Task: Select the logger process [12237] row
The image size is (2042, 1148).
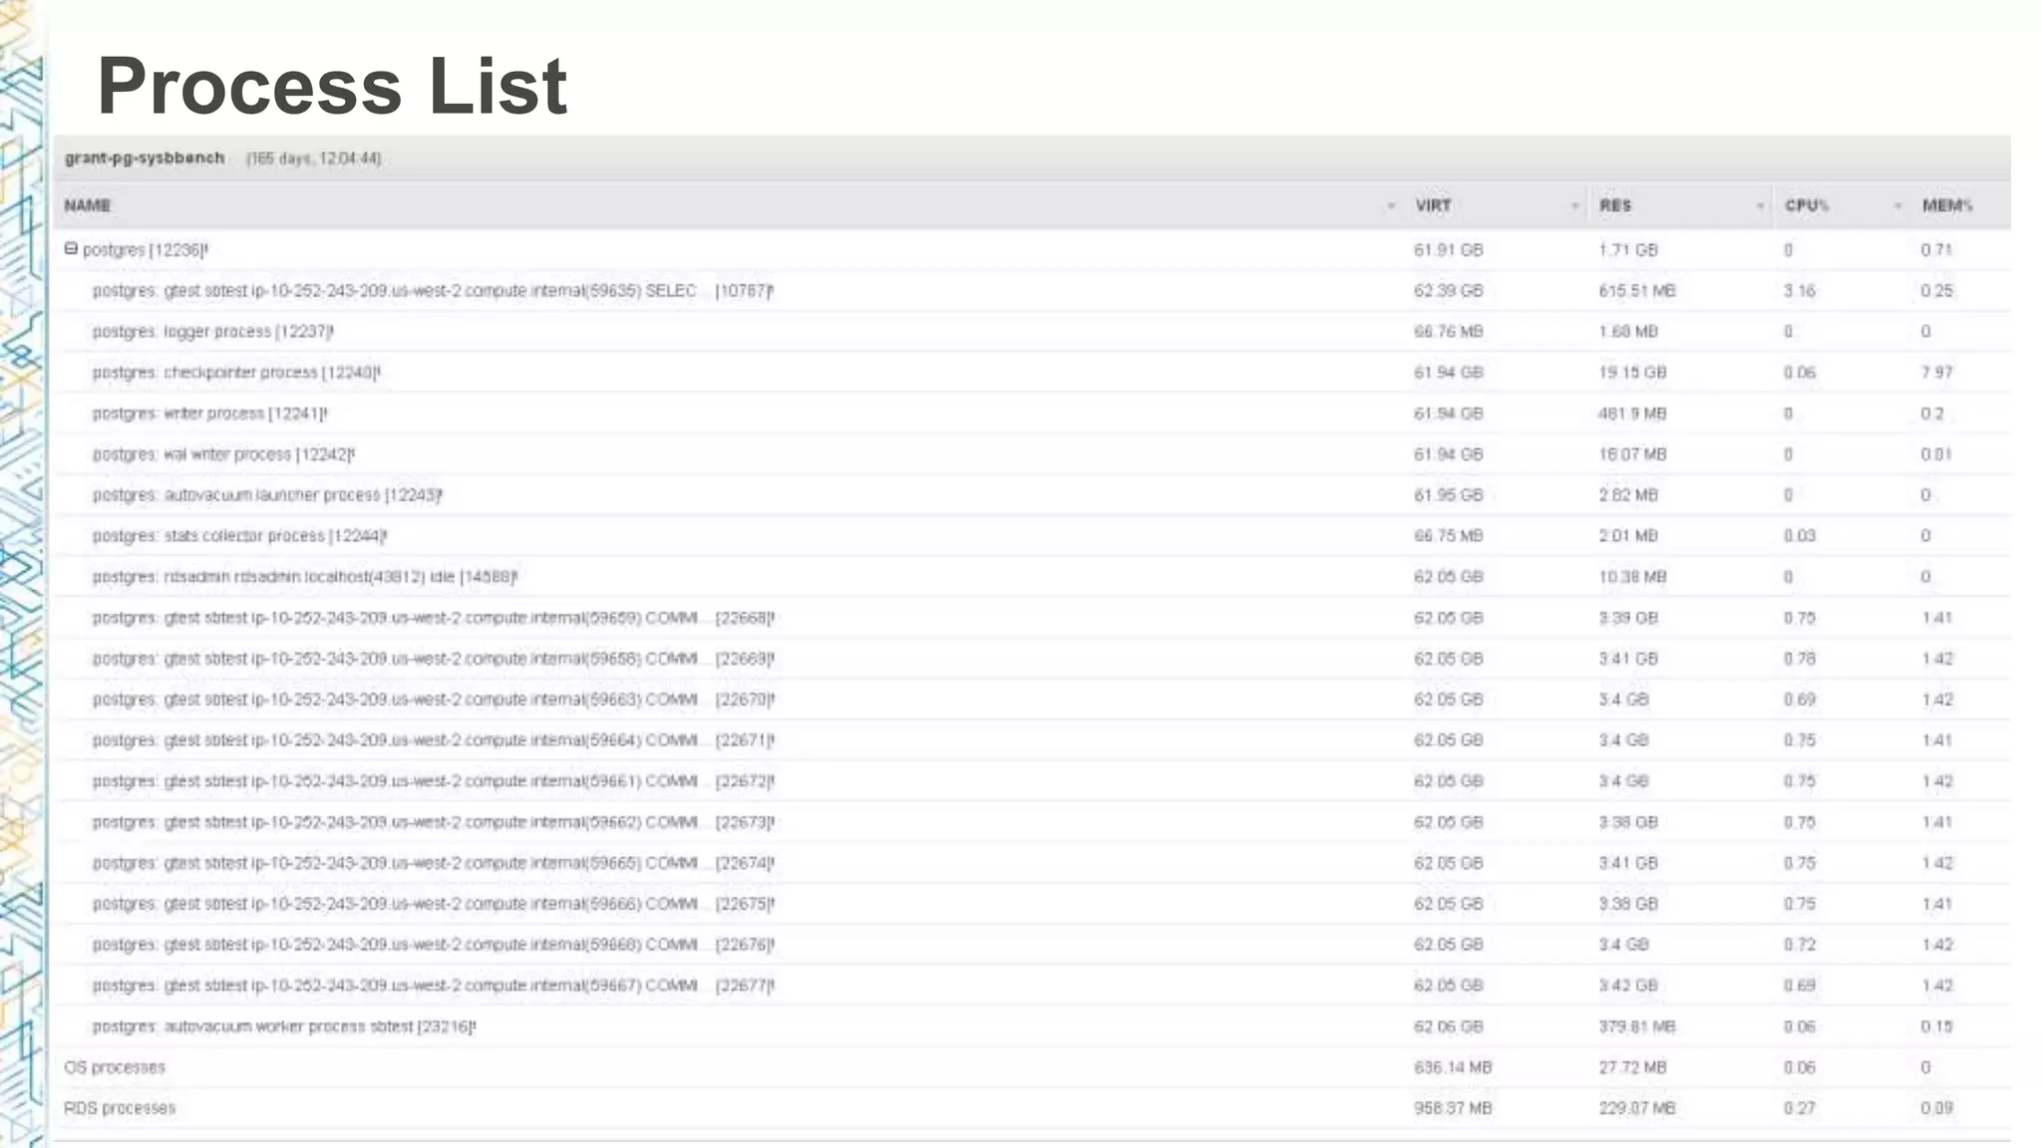Action: tap(1033, 332)
